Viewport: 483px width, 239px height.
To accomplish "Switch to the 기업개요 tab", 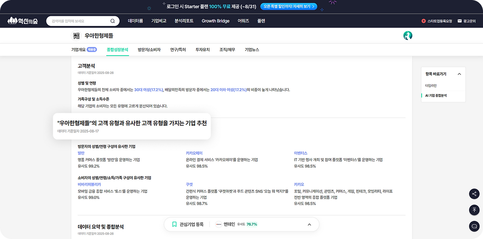I will pos(78,50).
